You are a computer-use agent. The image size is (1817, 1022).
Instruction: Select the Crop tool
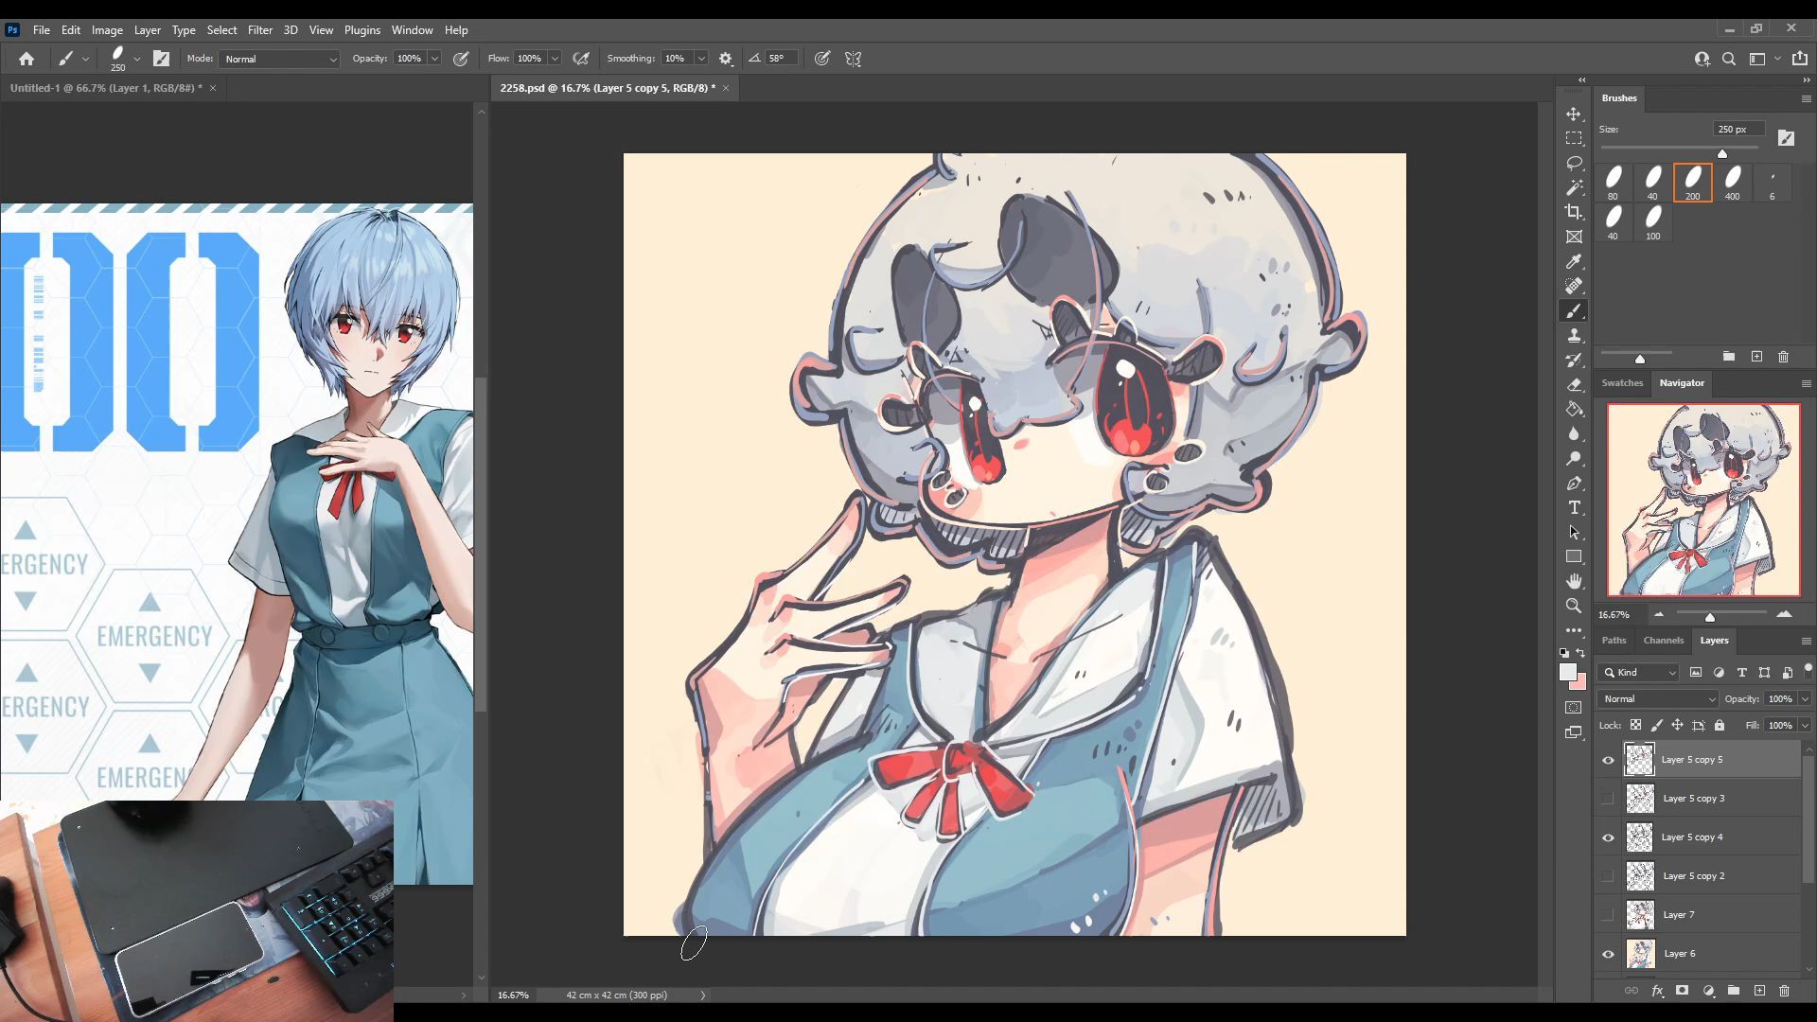coord(1574,212)
